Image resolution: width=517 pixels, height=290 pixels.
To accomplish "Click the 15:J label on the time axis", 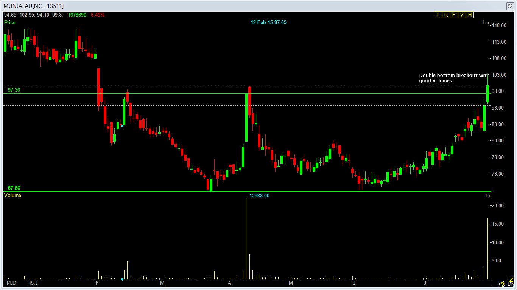I will [x=33, y=283].
